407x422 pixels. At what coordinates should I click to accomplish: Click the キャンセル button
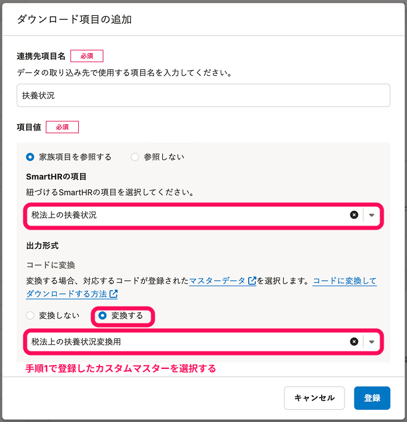coord(314,398)
